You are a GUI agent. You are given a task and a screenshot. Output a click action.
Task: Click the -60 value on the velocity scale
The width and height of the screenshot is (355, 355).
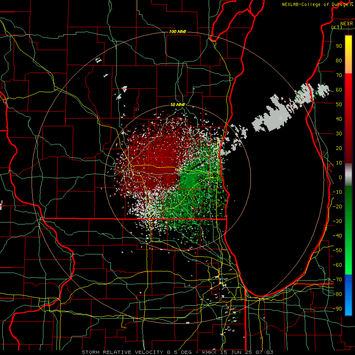(x=337, y=265)
